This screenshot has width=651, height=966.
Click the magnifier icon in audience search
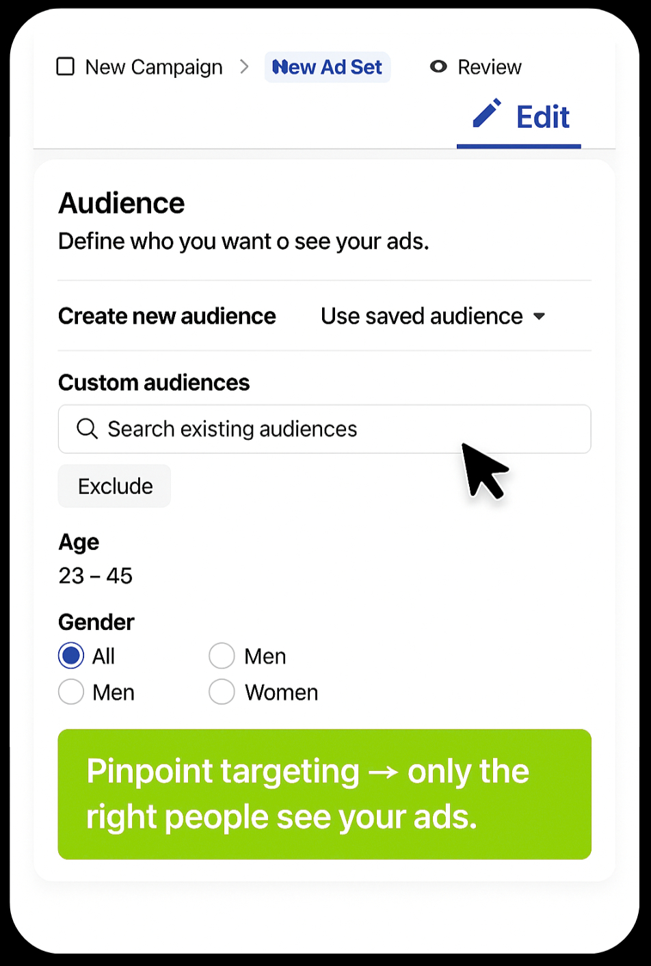[x=87, y=429]
